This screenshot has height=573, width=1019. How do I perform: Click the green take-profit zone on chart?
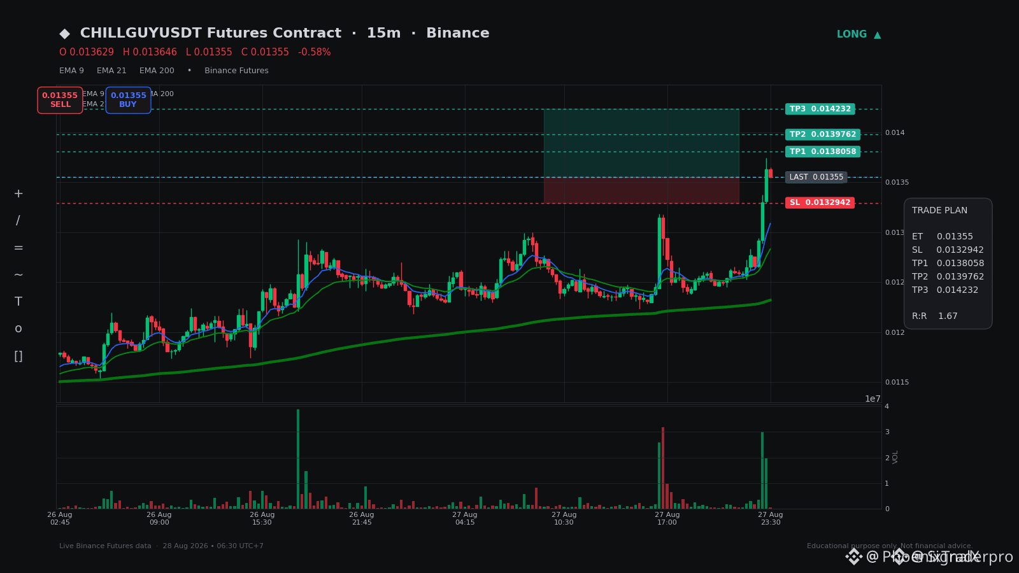(x=641, y=143)
